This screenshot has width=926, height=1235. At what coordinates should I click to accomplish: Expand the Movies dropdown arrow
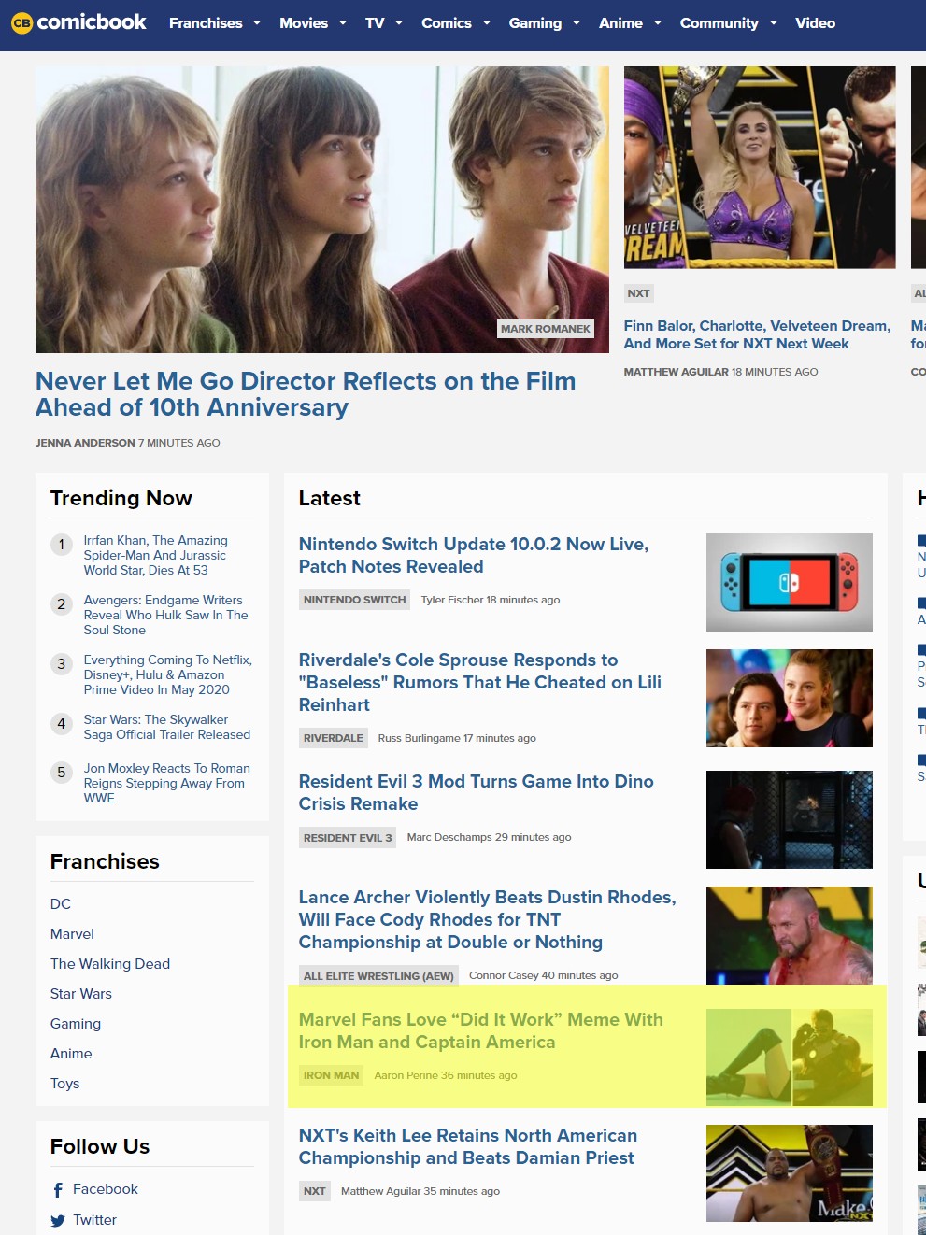(x=343, y=22)
